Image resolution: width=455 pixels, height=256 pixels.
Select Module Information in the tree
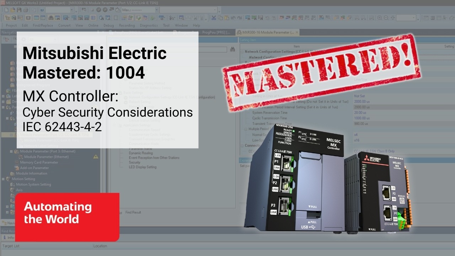coord(32,174)
